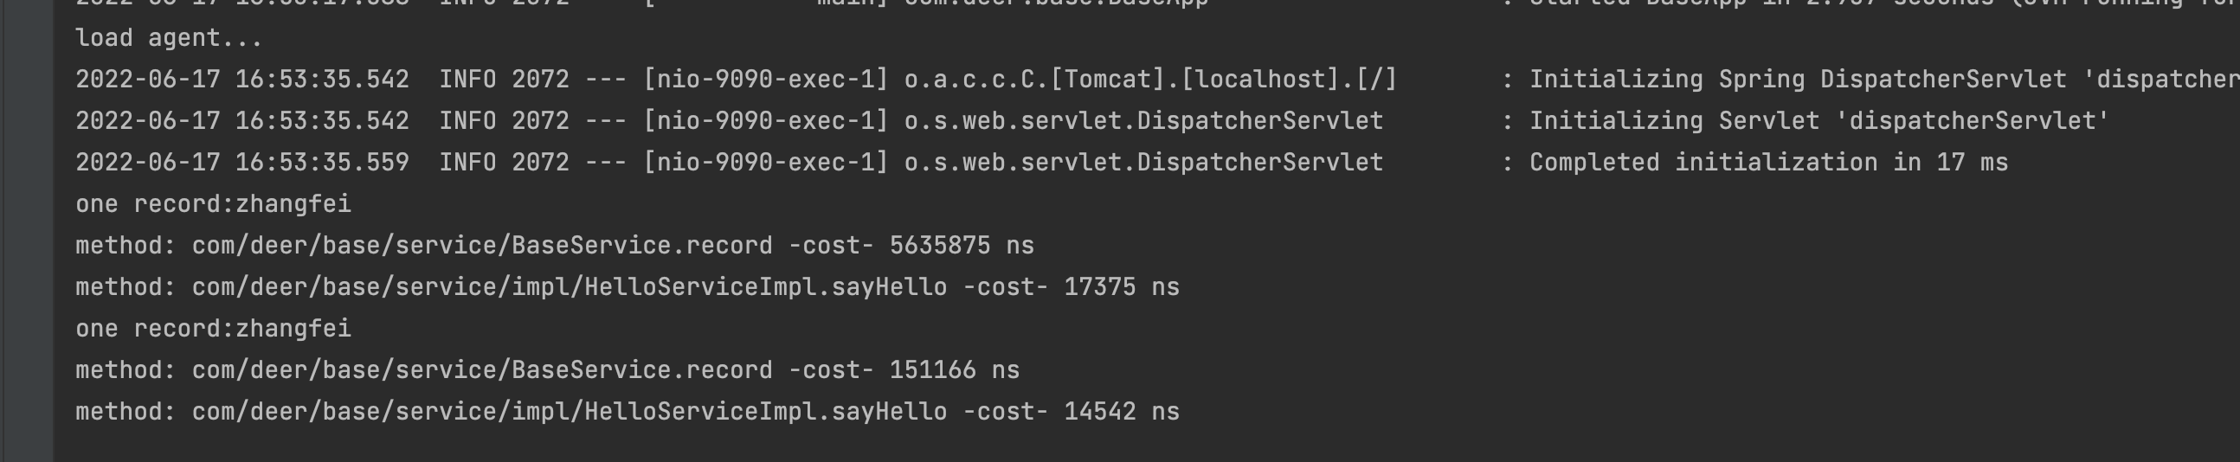Click the first 'one record:zhangfei' line
Image resolution: width=2240 pixels, height=462 pixels.
(x=213, y=204)
